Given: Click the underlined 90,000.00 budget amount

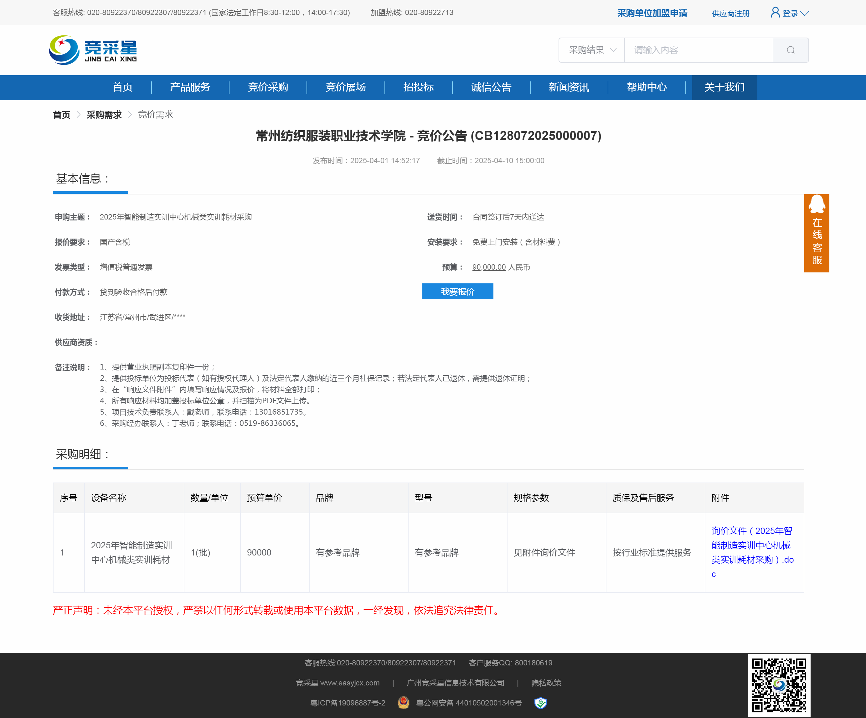Looking at the screenshot, I should [x=489, y=267].
